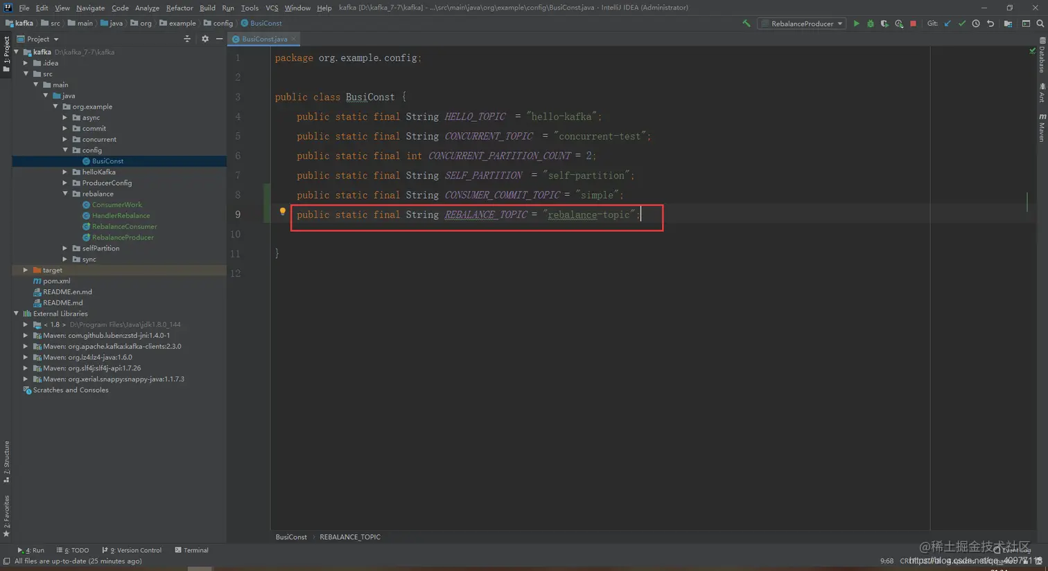The image size is (1048, 571).
Task: Run RebalanceProducer with the green play icon
Action: 857,24
